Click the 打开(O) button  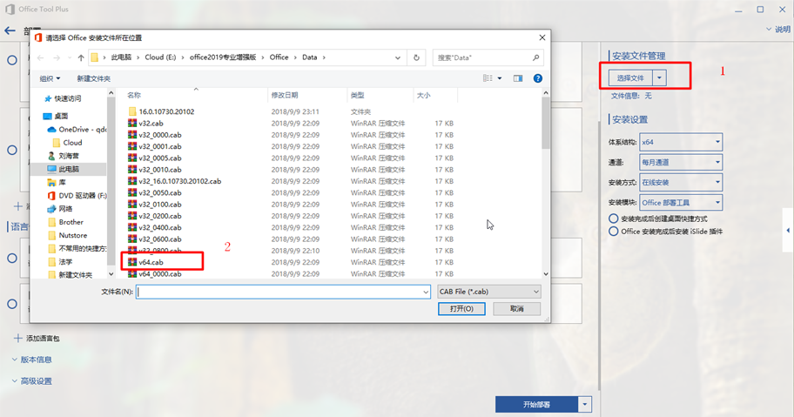461,309
